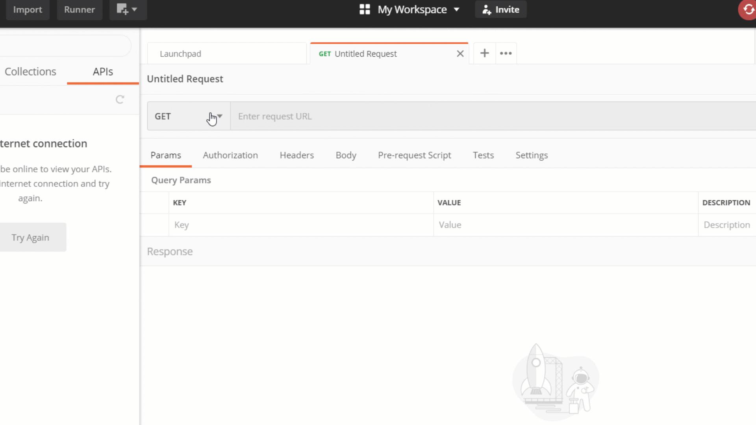Click the workspace grid icon
Image resolution: width=756 pixels, height=425 pixels.
click(x=365, y=9)
